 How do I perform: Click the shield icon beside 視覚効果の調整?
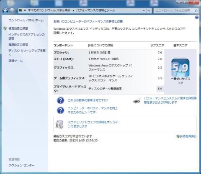tap(5, 28)
